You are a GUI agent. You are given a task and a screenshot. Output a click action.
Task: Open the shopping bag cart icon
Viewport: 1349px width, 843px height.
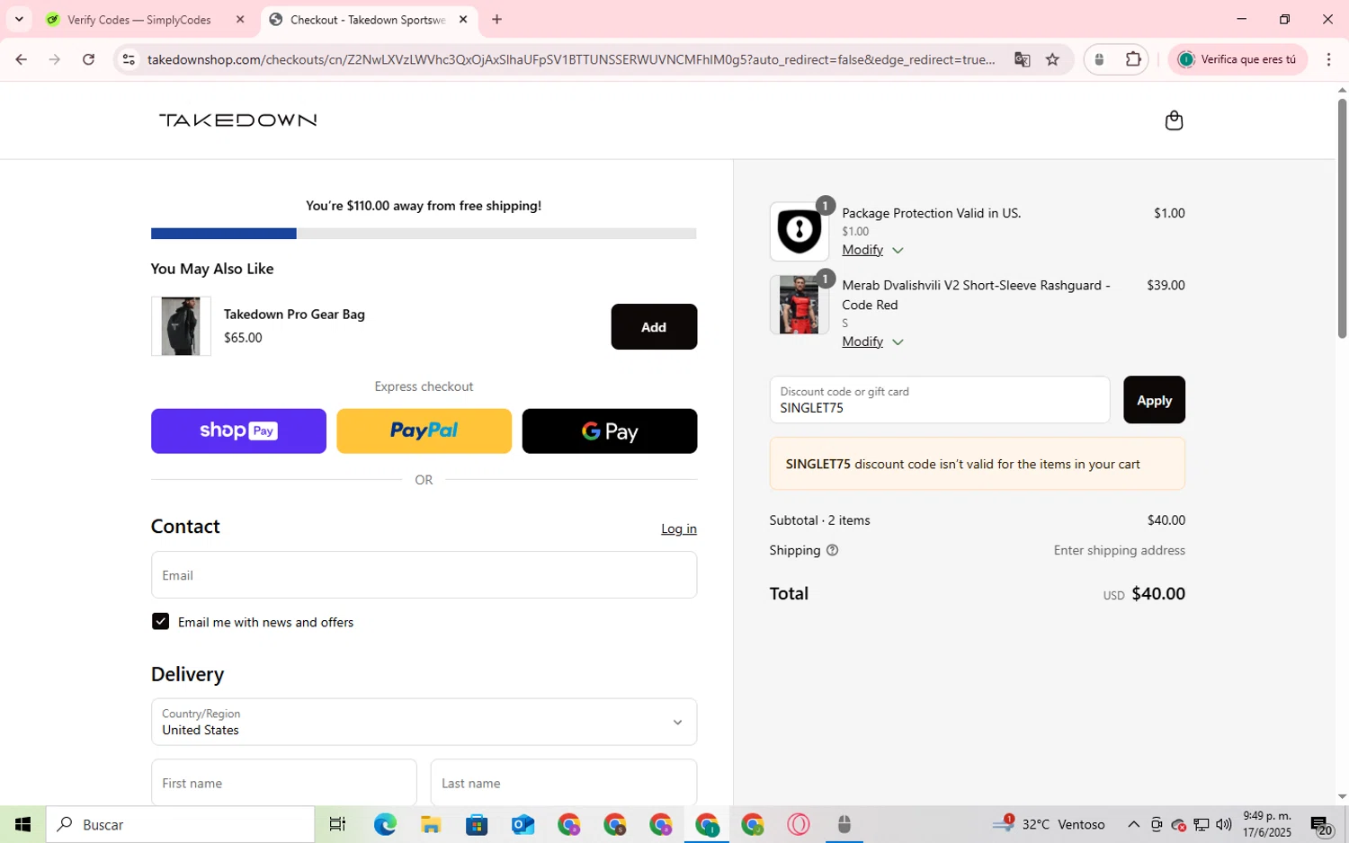1174,120
